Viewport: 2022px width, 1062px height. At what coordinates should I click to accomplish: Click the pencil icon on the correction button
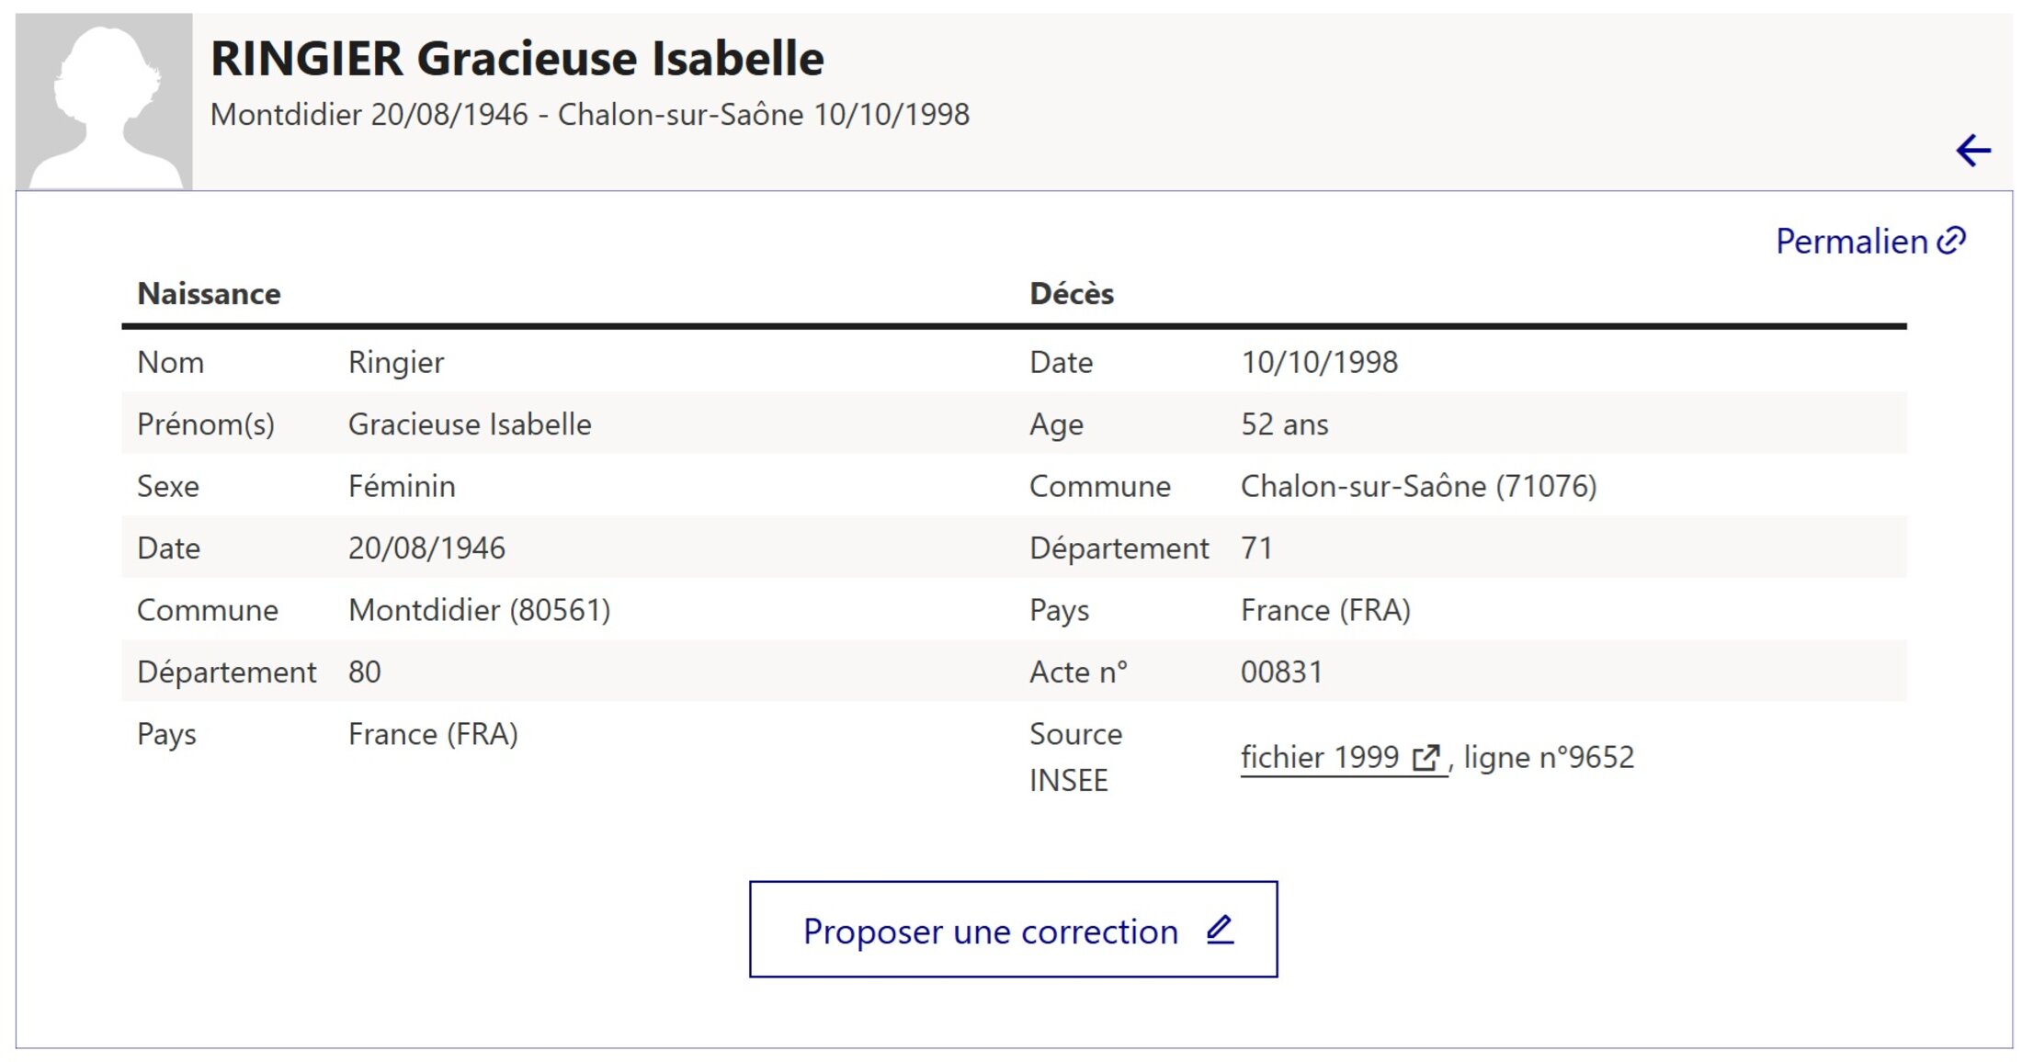coord(1220,930)
